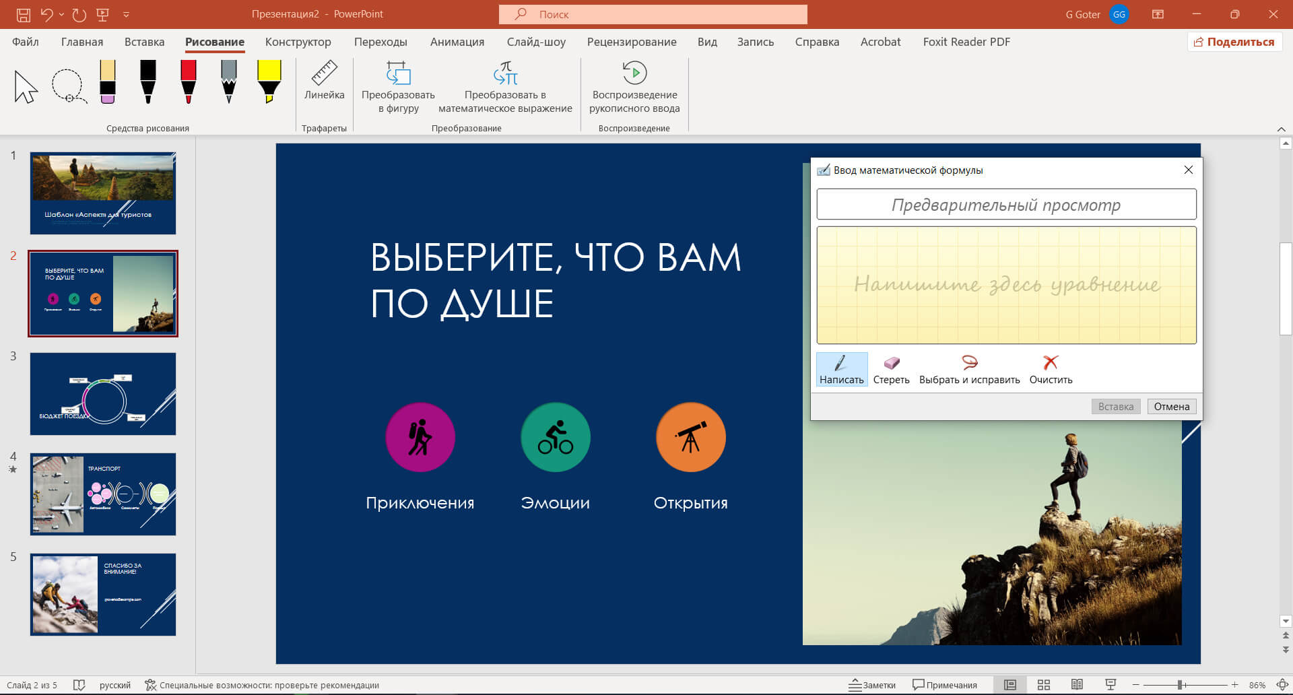
Task: Click Clear in the math input dialog
Action: [1051, 370]
